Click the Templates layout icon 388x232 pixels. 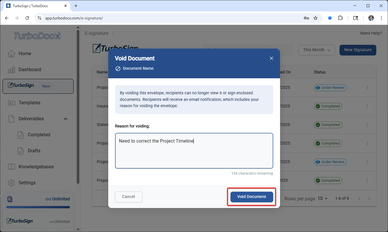[x=11, y=103]
